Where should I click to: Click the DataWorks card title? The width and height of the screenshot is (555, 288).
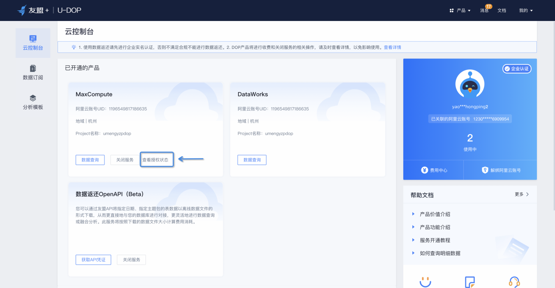[x=253, y=94]
